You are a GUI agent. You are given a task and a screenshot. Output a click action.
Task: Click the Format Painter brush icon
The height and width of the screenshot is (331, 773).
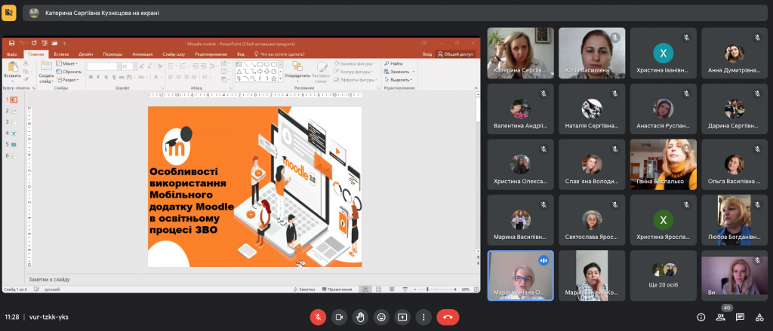pos(26,78)
